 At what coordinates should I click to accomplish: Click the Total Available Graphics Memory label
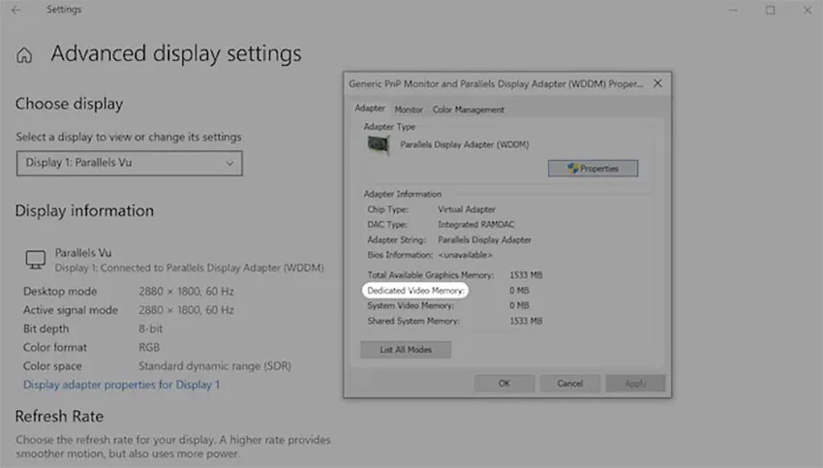[x=431, y=275]
